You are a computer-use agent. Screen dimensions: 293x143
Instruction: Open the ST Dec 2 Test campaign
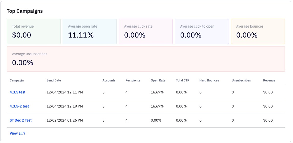20,120
